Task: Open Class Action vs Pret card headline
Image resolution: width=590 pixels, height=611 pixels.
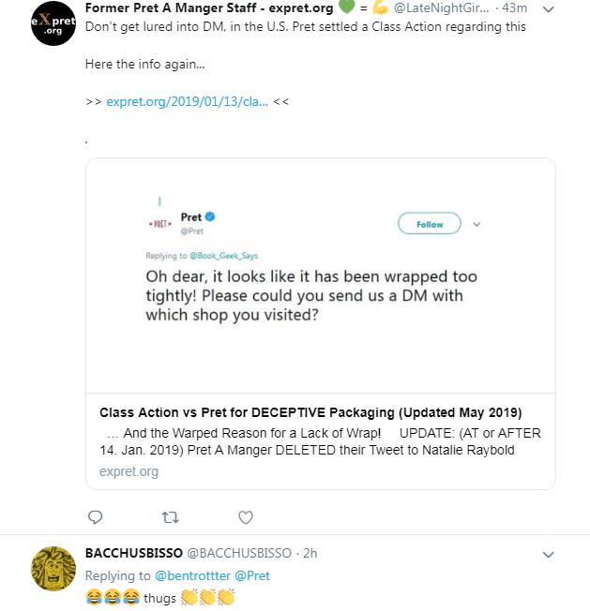Action: click(x=310, y=413)
